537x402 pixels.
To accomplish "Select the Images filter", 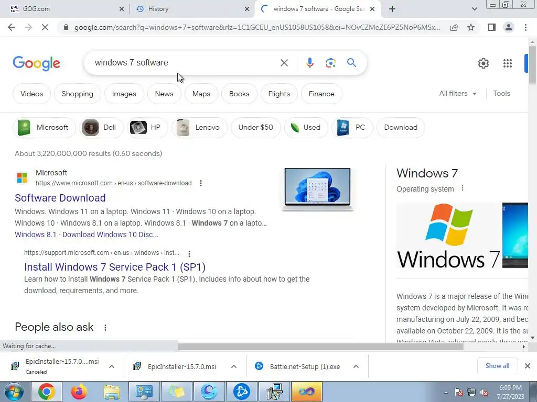I will click(x=124, y=94).
